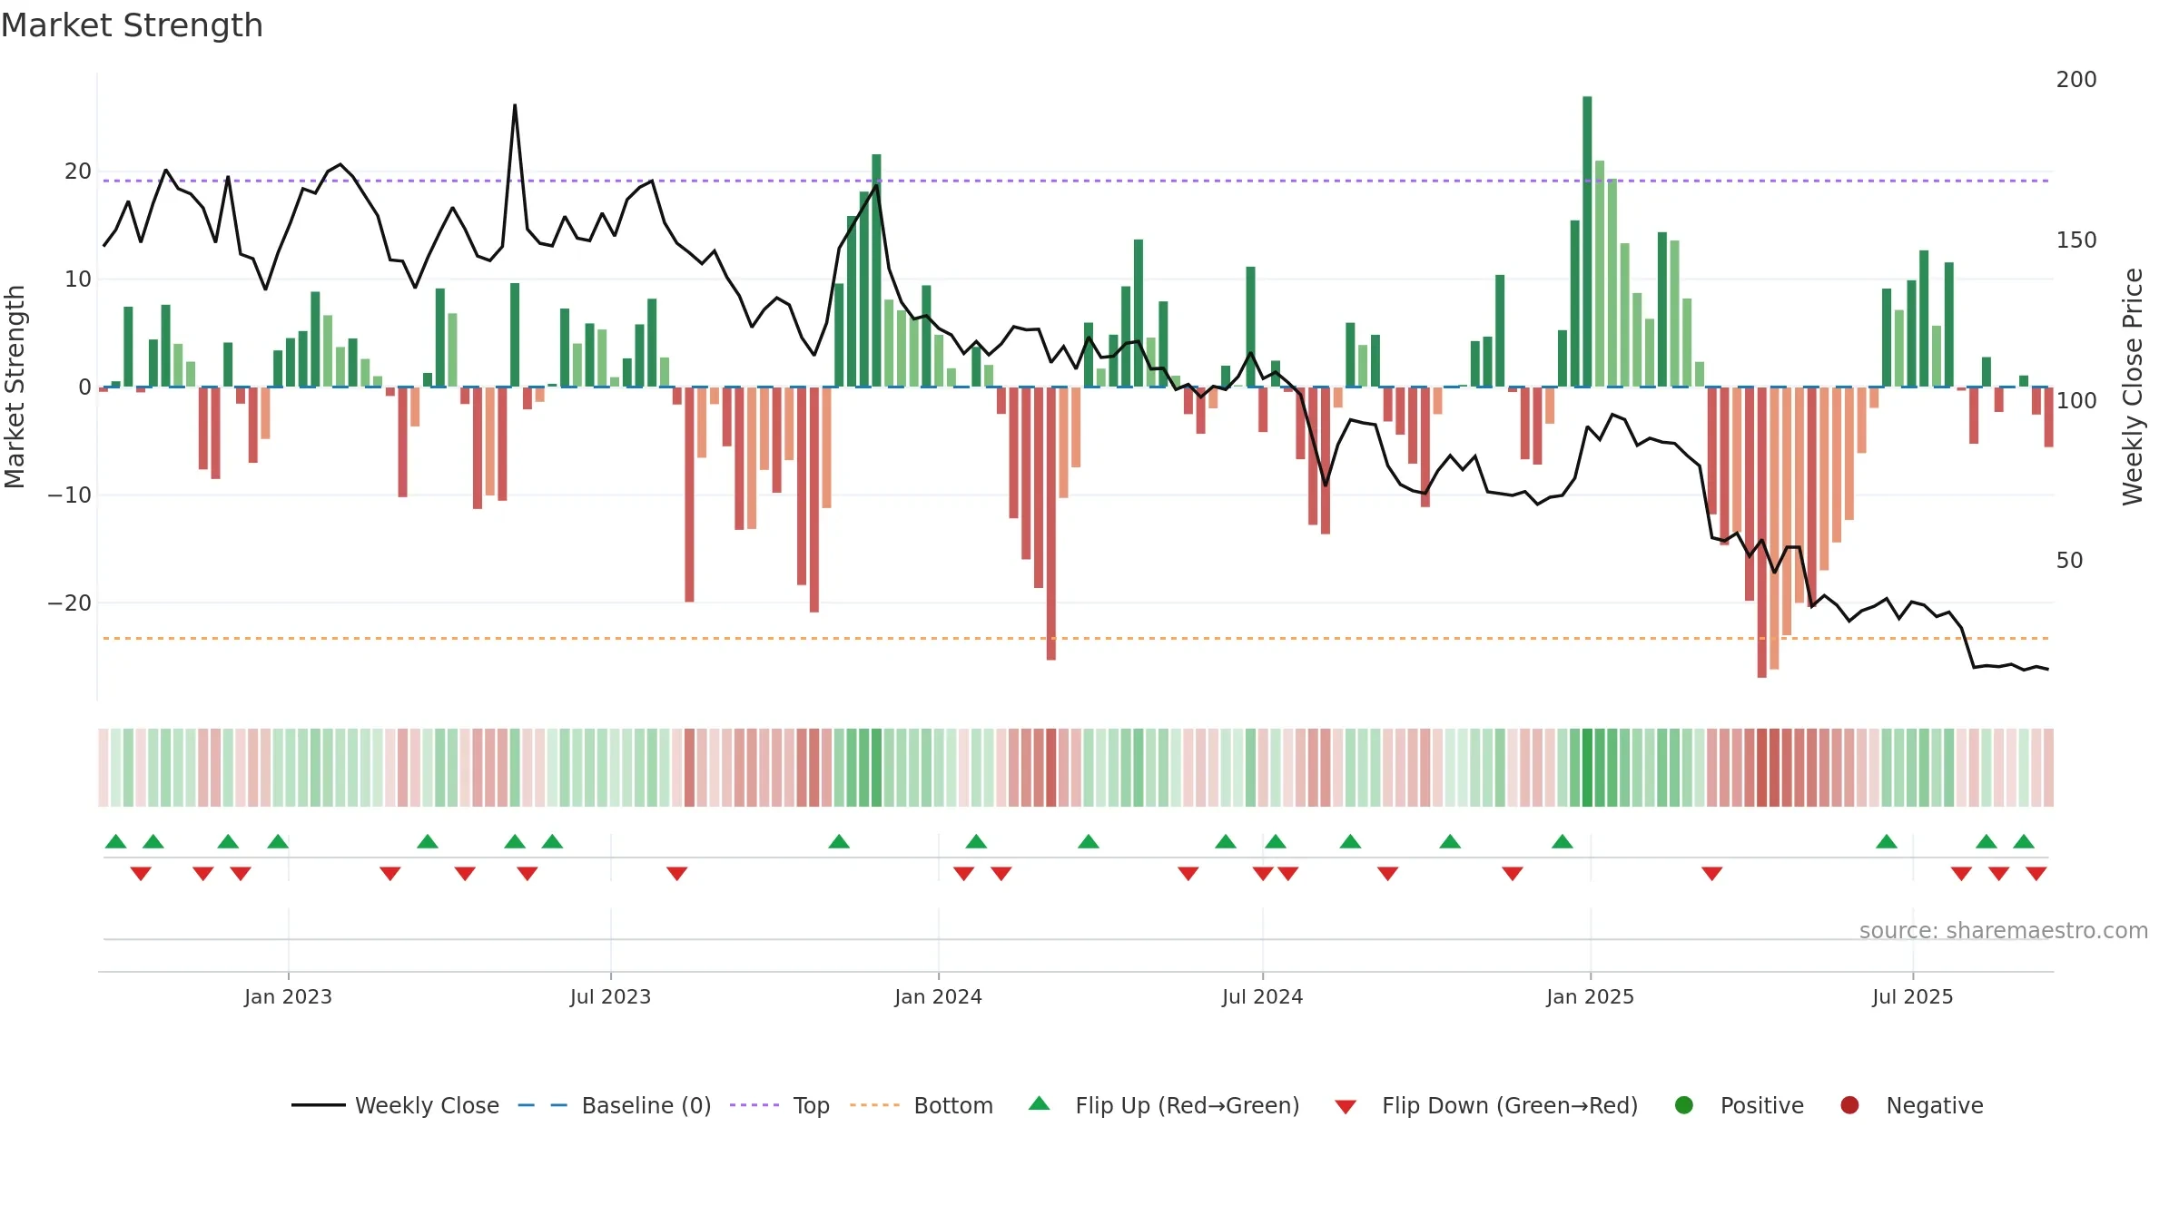The image size is (2179, 1225).
Task: Click the red flip-down marker after Jul 2023
Action: (677, 874)
